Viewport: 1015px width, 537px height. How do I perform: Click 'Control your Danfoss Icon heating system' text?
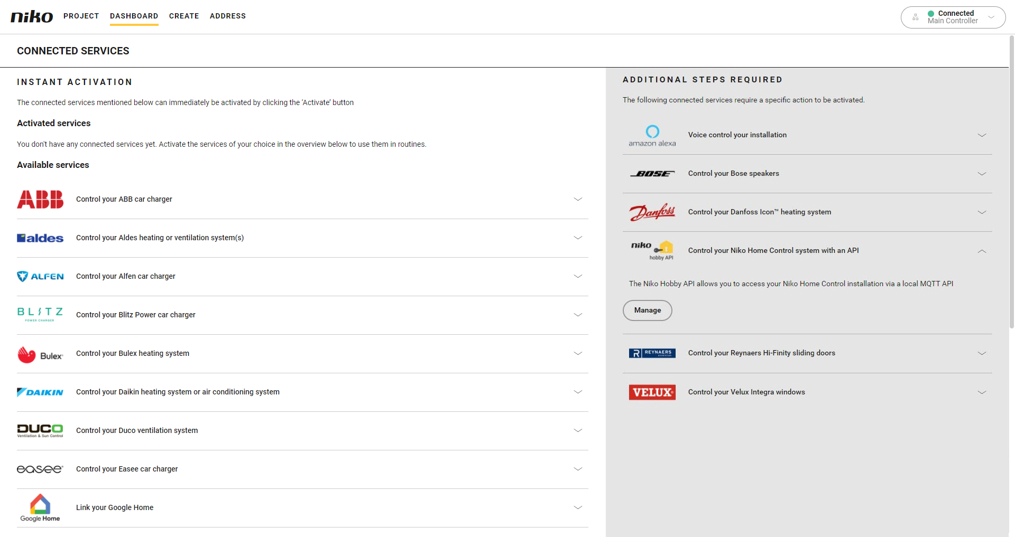(760, 212)
